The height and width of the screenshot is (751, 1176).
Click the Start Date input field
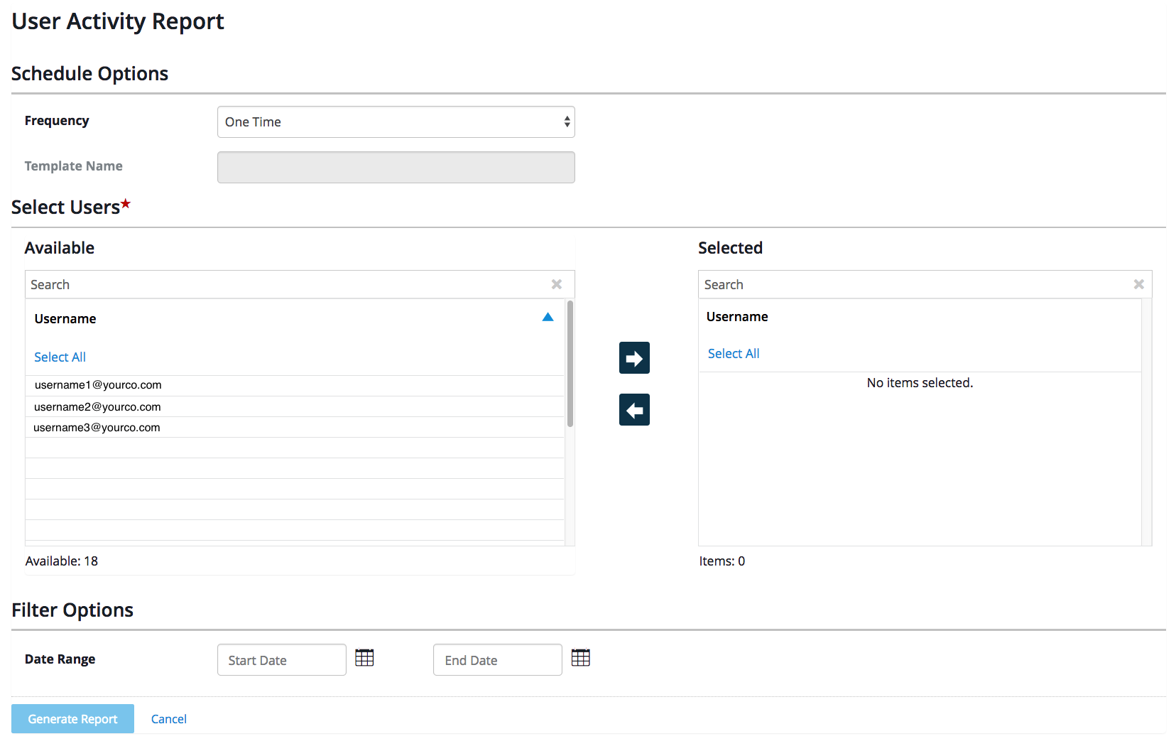point(281,659)
